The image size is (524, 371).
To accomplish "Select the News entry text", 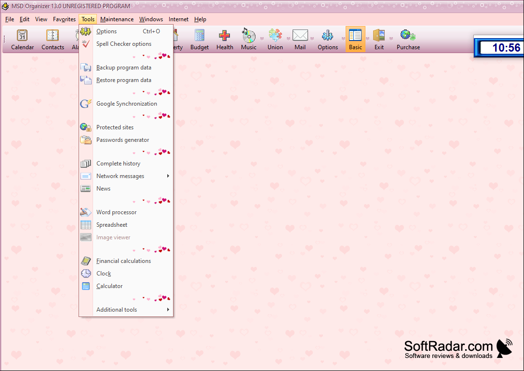I will click(103, 189).
